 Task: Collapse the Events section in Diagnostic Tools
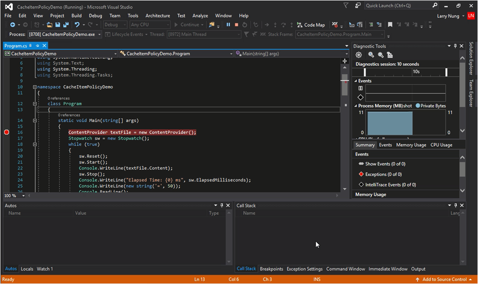(355, 81)
